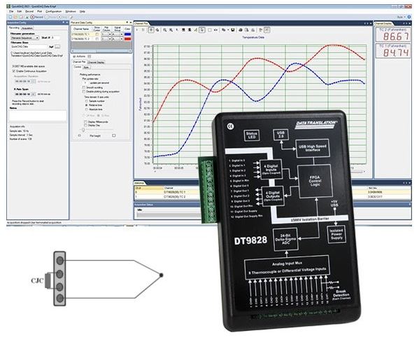Click the save disk icon in plot toolbar
The width and height of the screenshot is (419, 347).
click(233, 29)
